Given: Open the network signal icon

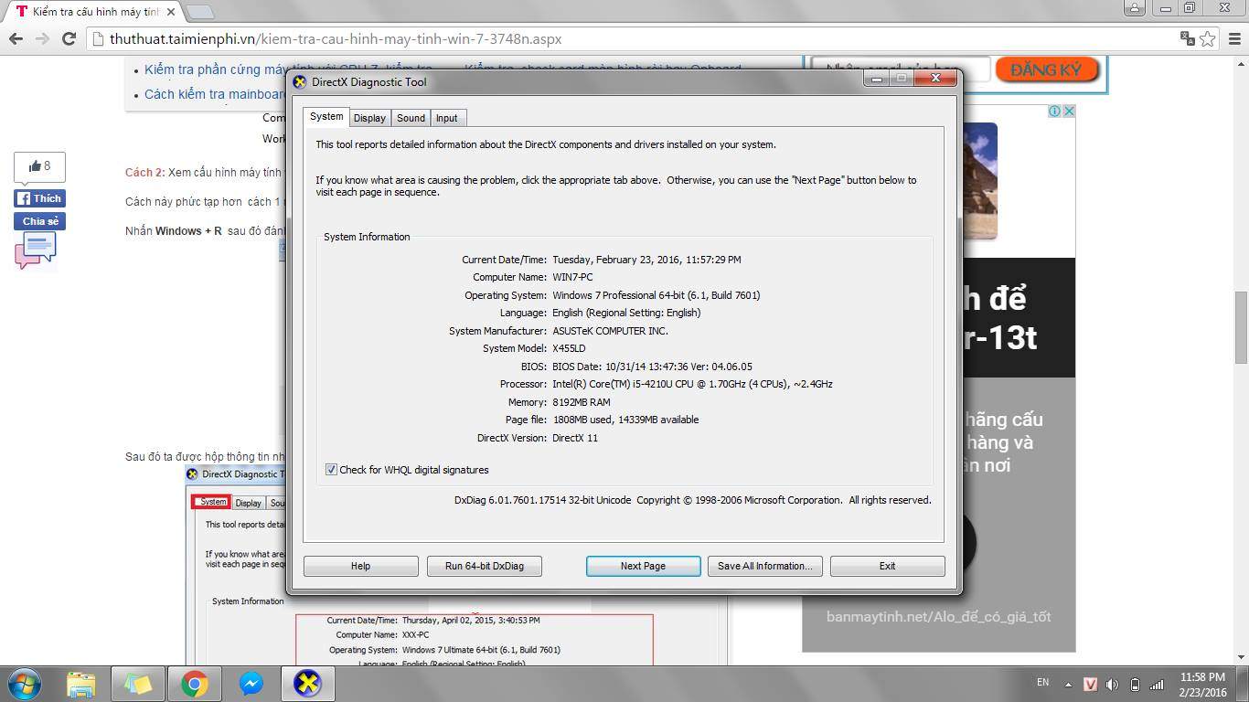Looking at the screenshot, I should (x=1157, y=684).
